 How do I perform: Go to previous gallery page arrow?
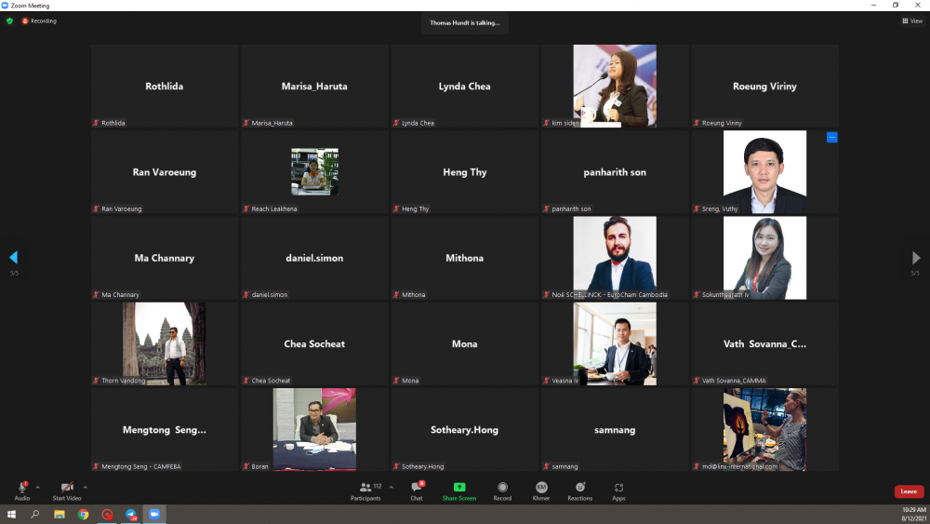13,257
